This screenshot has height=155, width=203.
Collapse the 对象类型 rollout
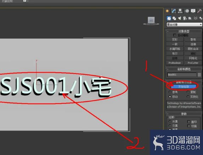[x=184, y=31]
